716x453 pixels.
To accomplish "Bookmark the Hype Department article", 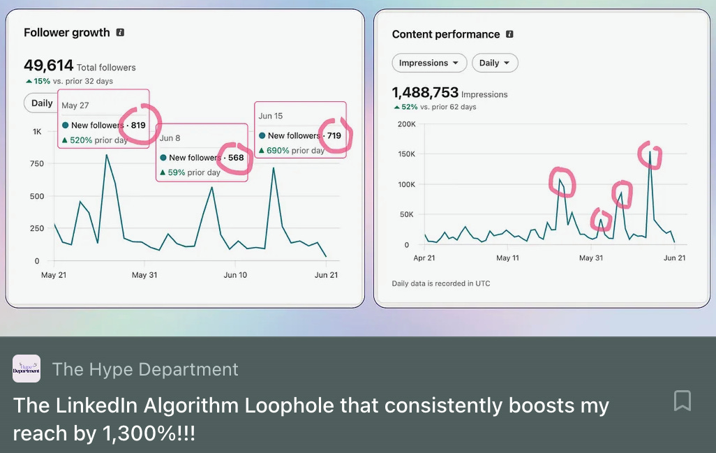I will point(683,401).
